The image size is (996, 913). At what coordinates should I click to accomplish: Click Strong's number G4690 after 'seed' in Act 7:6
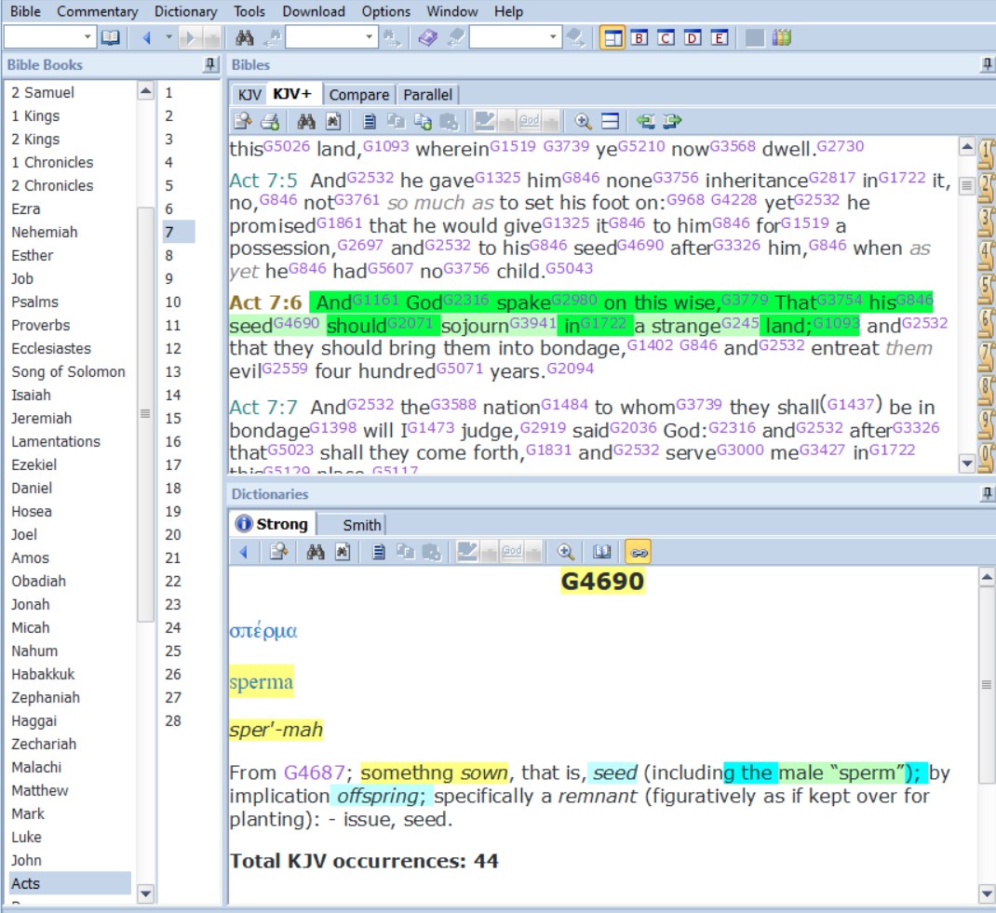[296, 323]
